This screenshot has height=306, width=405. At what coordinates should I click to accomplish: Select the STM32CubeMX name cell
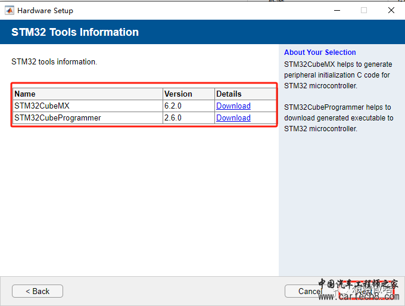(88, 106)
